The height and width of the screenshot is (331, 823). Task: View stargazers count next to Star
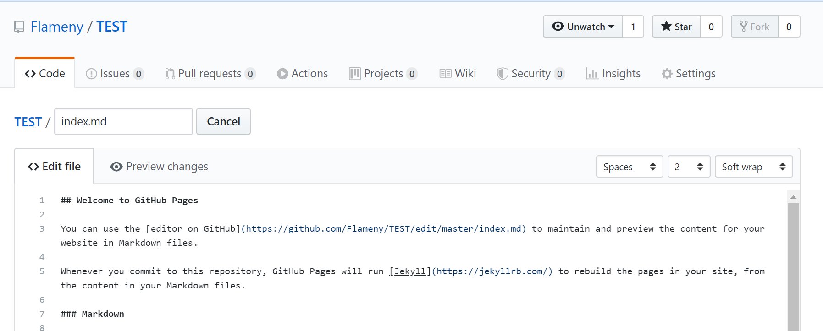click(711, 27)
